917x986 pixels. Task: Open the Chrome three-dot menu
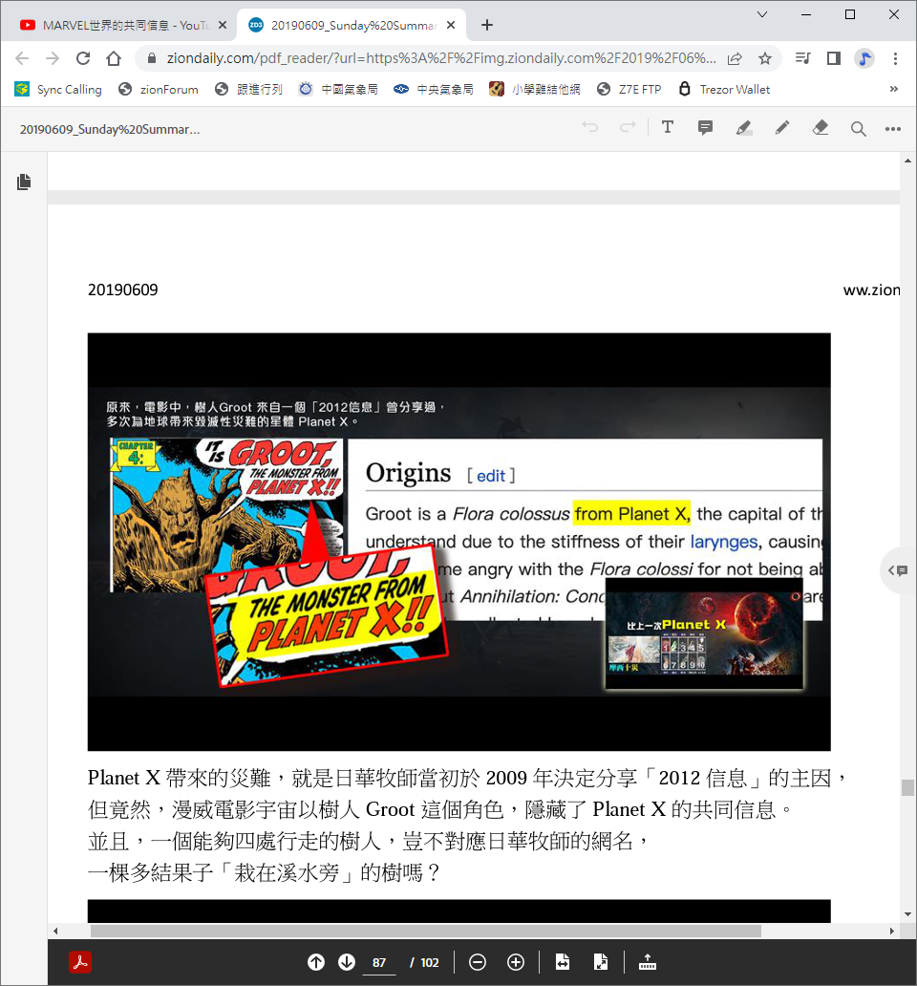coord(896,58)
